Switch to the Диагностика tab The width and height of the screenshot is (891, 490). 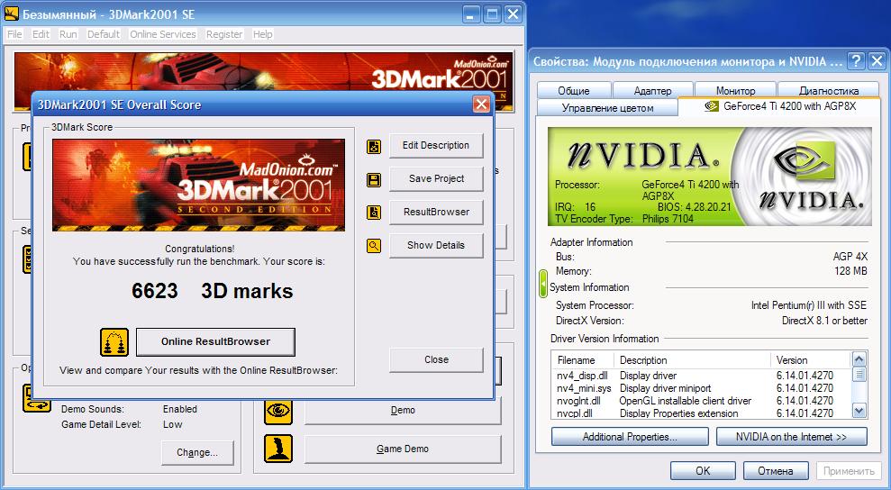point(829,90)
